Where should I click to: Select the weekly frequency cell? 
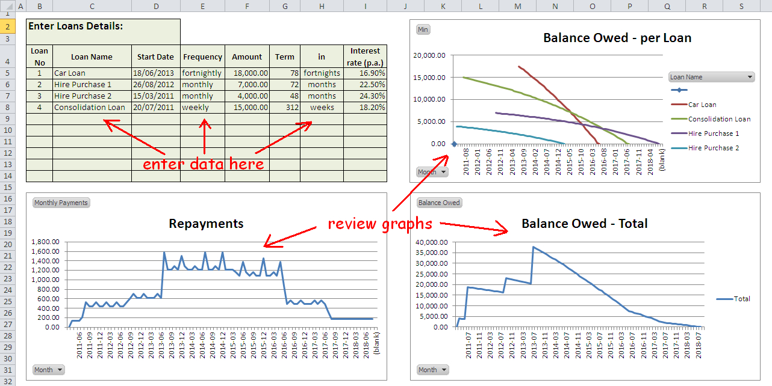click(x=202, y=108)
